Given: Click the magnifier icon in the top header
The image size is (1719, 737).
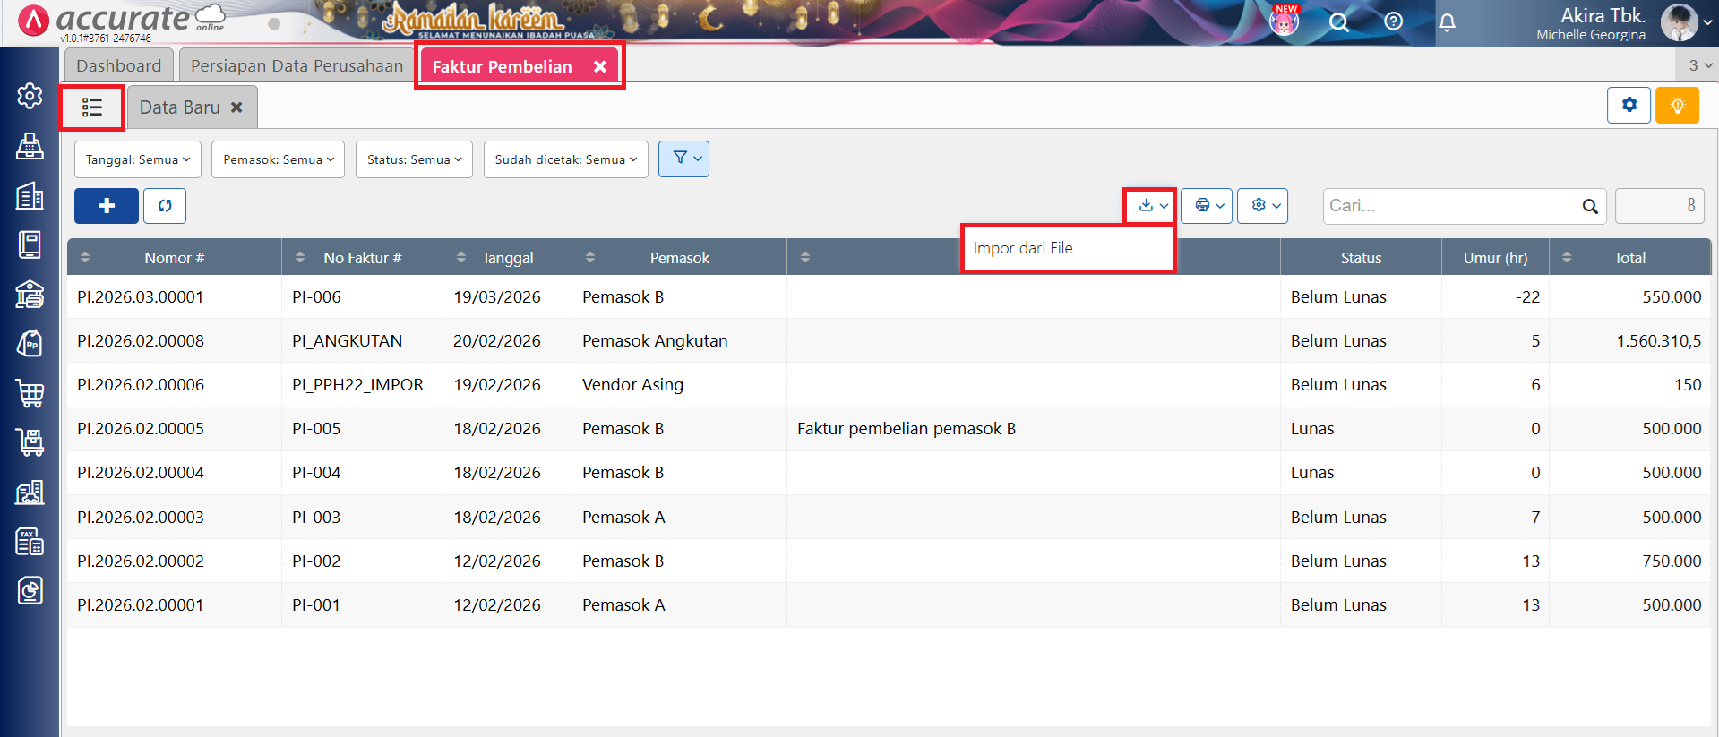Looking at the screenshot, I should (1338, 22).
